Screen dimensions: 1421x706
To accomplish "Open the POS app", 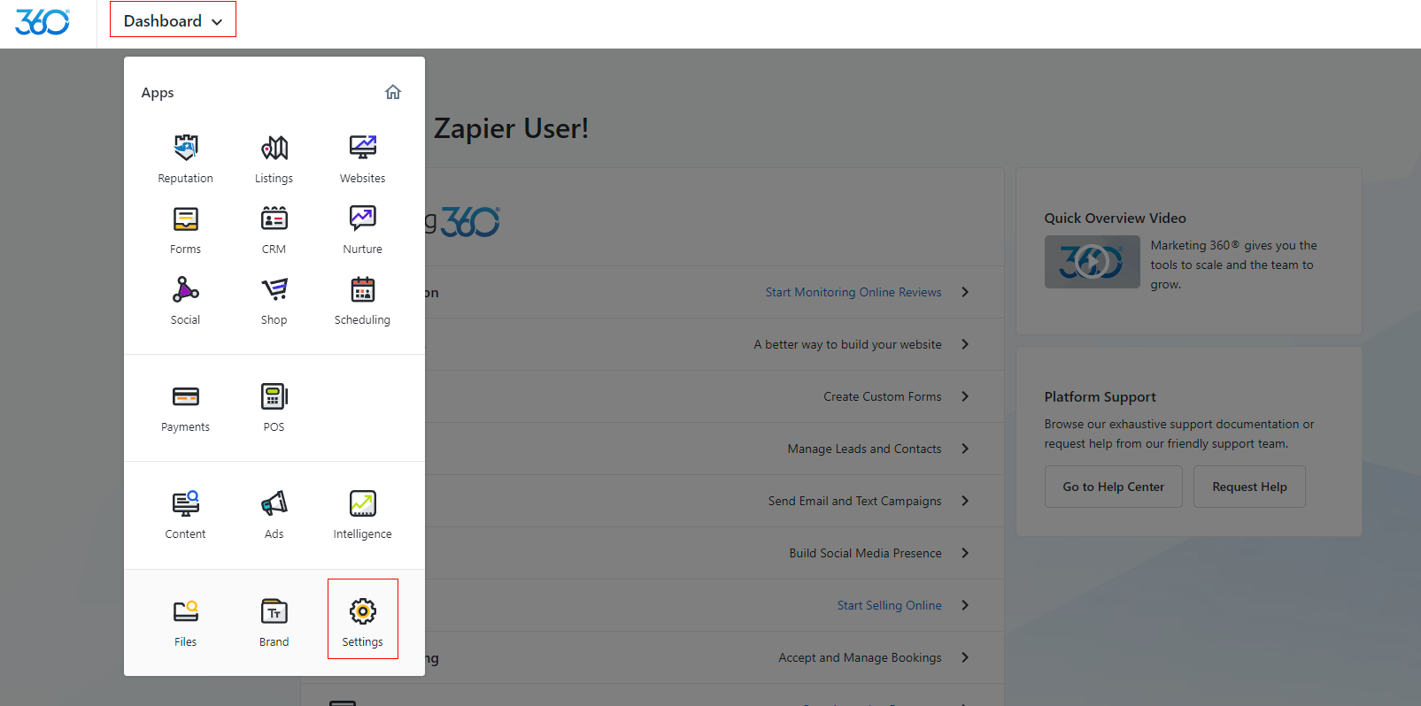I will pos(274,408).
